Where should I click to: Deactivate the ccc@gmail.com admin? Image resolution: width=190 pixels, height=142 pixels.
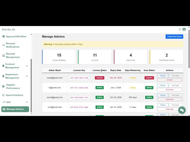(170, 109)
